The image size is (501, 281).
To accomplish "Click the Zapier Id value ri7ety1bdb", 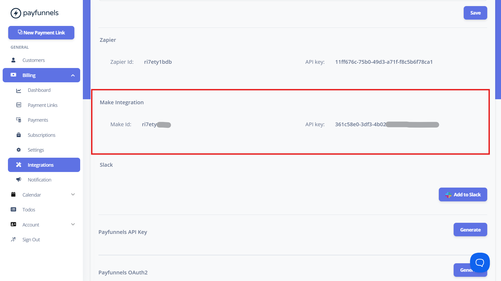I will [x=158, y=62].
